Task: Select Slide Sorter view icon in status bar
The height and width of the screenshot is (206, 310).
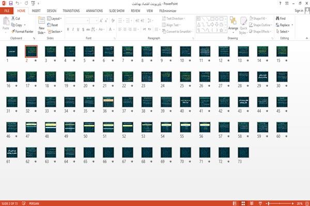Action: click(x=243, y=203)
